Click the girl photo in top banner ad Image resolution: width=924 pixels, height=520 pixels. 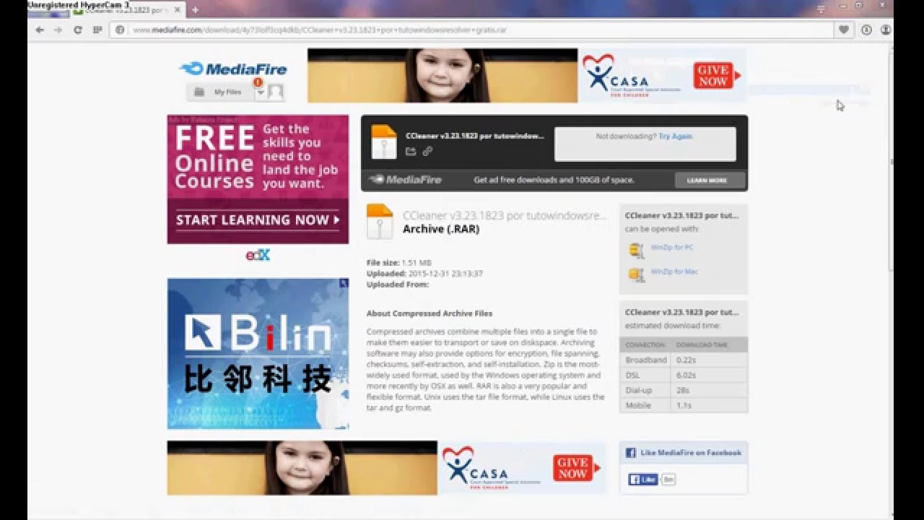click(x=443, y=75)
